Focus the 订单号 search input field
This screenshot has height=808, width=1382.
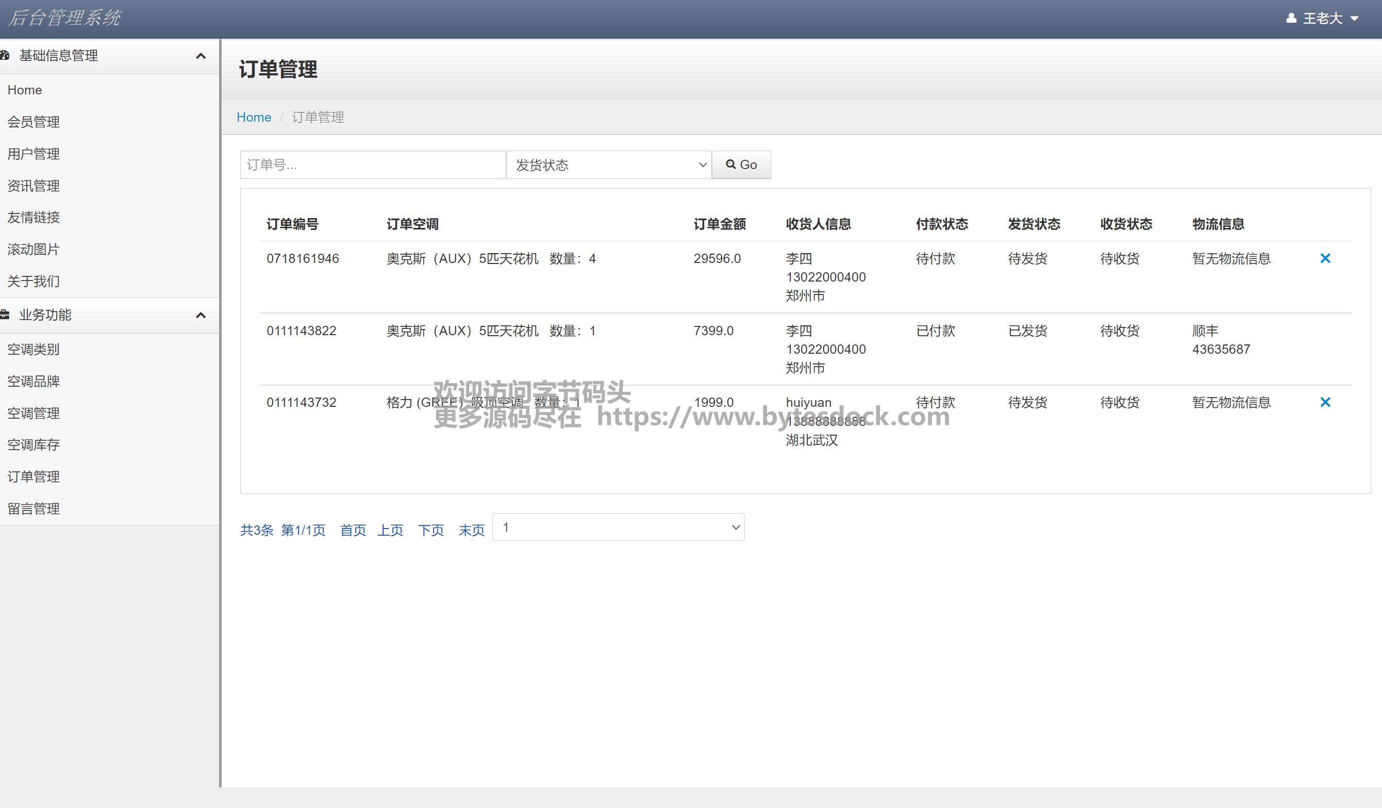(372, 164)
